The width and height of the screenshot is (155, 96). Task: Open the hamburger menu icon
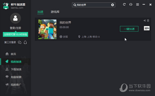click(x=137, y=4)
